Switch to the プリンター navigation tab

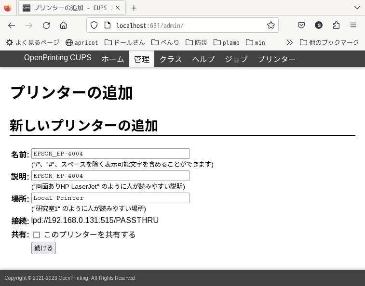click(276, 59)
